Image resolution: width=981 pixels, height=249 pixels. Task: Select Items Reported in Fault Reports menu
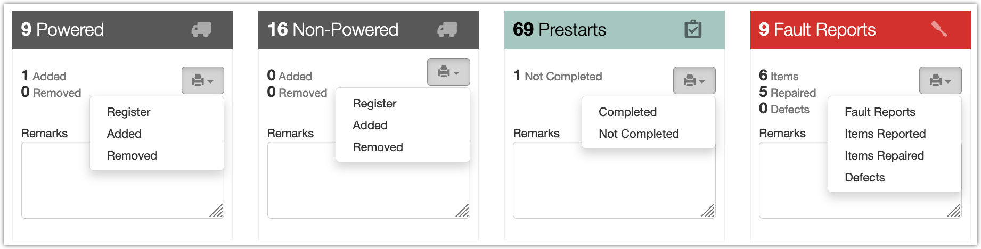[885, 134]
